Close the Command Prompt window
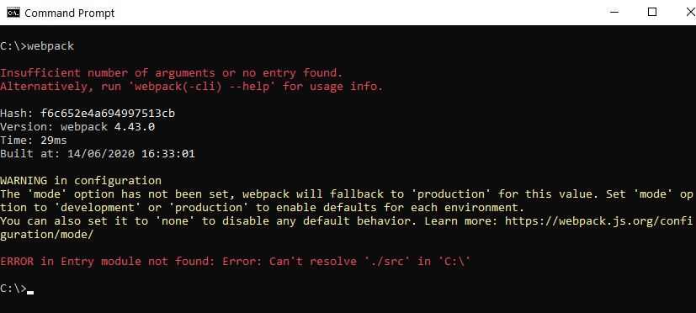The width and height of the screenshot is (696, 313). pyautogui.click(x=690, y=13)
